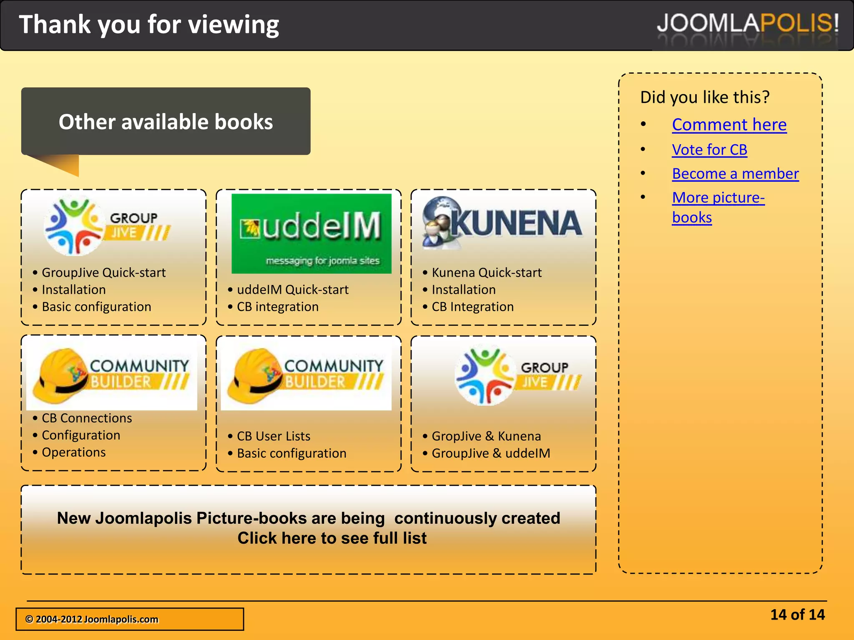The width and height of the screenshot is (854, 640).
Task: Click the Kunena logo
Action: point(502,223)
